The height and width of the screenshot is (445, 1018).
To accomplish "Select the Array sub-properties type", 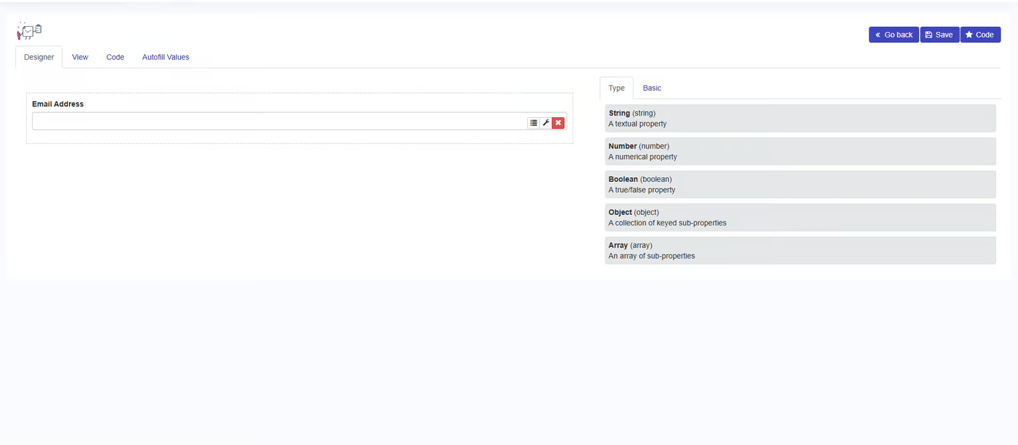I will [x=800, y=250].
